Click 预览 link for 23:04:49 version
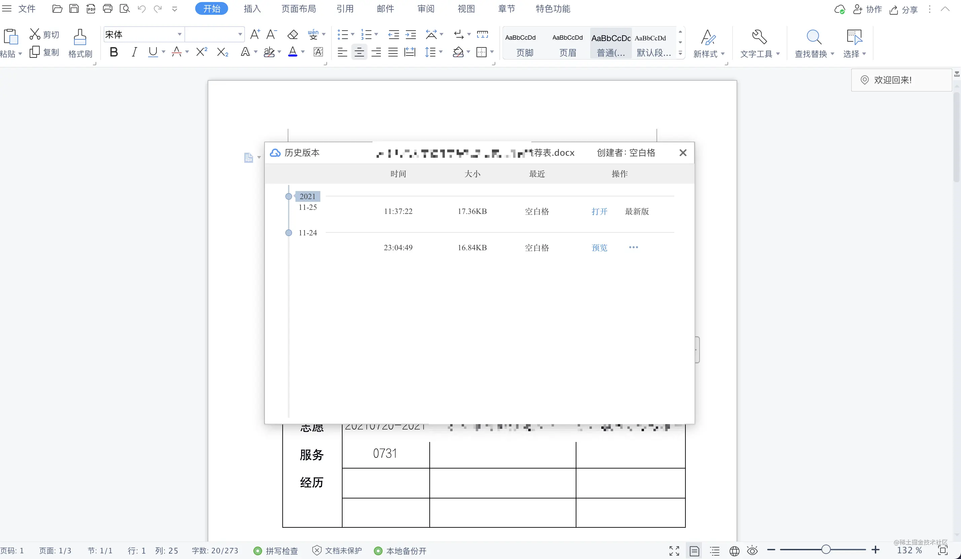961x559 pixels. point(599,248)
